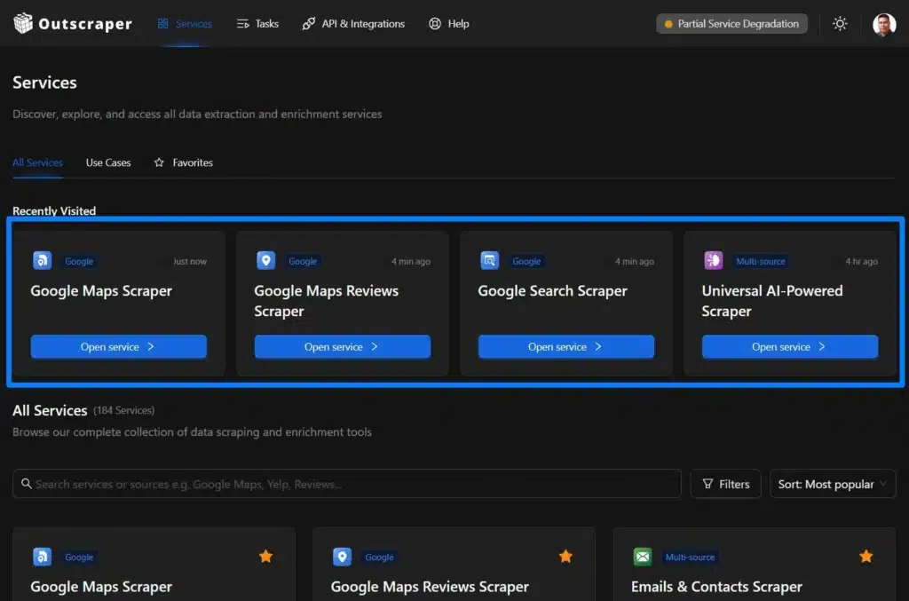Image resolution: width=909 pixels, height=601 pixels.
Task: Favorite the Google Maps Scraper service
Action: click(x=265, y=557)
